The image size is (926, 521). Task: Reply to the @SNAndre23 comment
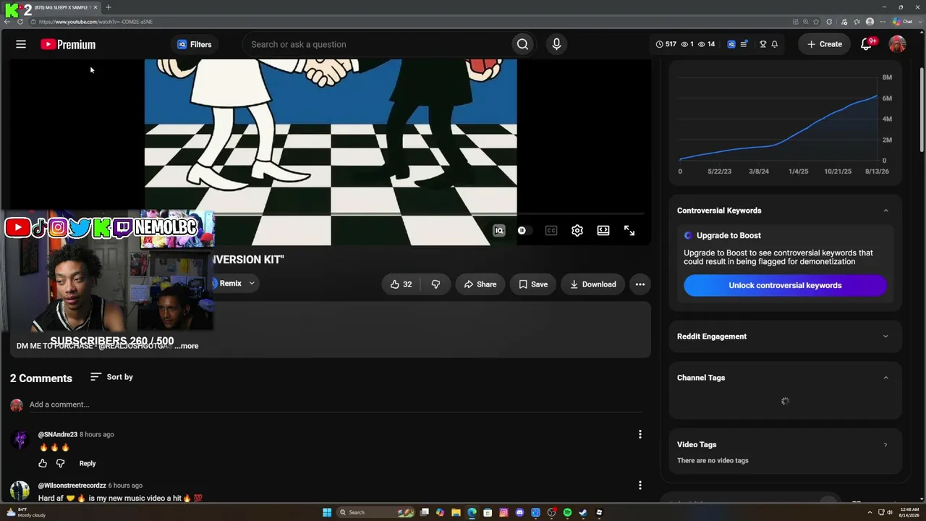click(x=88, y=463)
